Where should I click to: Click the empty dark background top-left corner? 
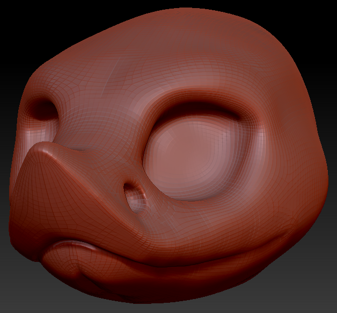click(x=13, y=13)
